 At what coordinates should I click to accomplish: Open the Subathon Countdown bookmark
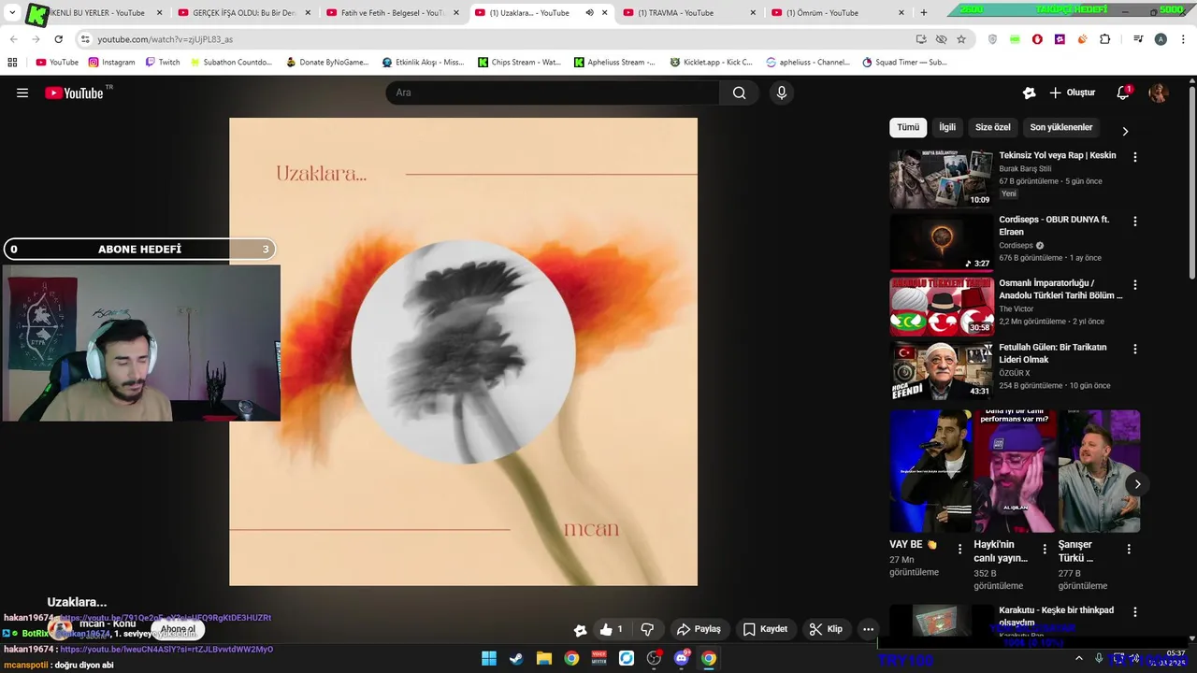[230, 62]
